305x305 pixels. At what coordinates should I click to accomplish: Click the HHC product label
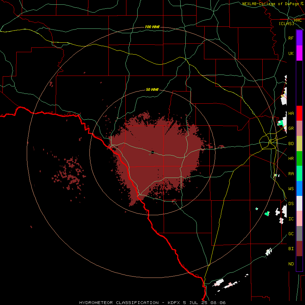click(x=298, y=20)
